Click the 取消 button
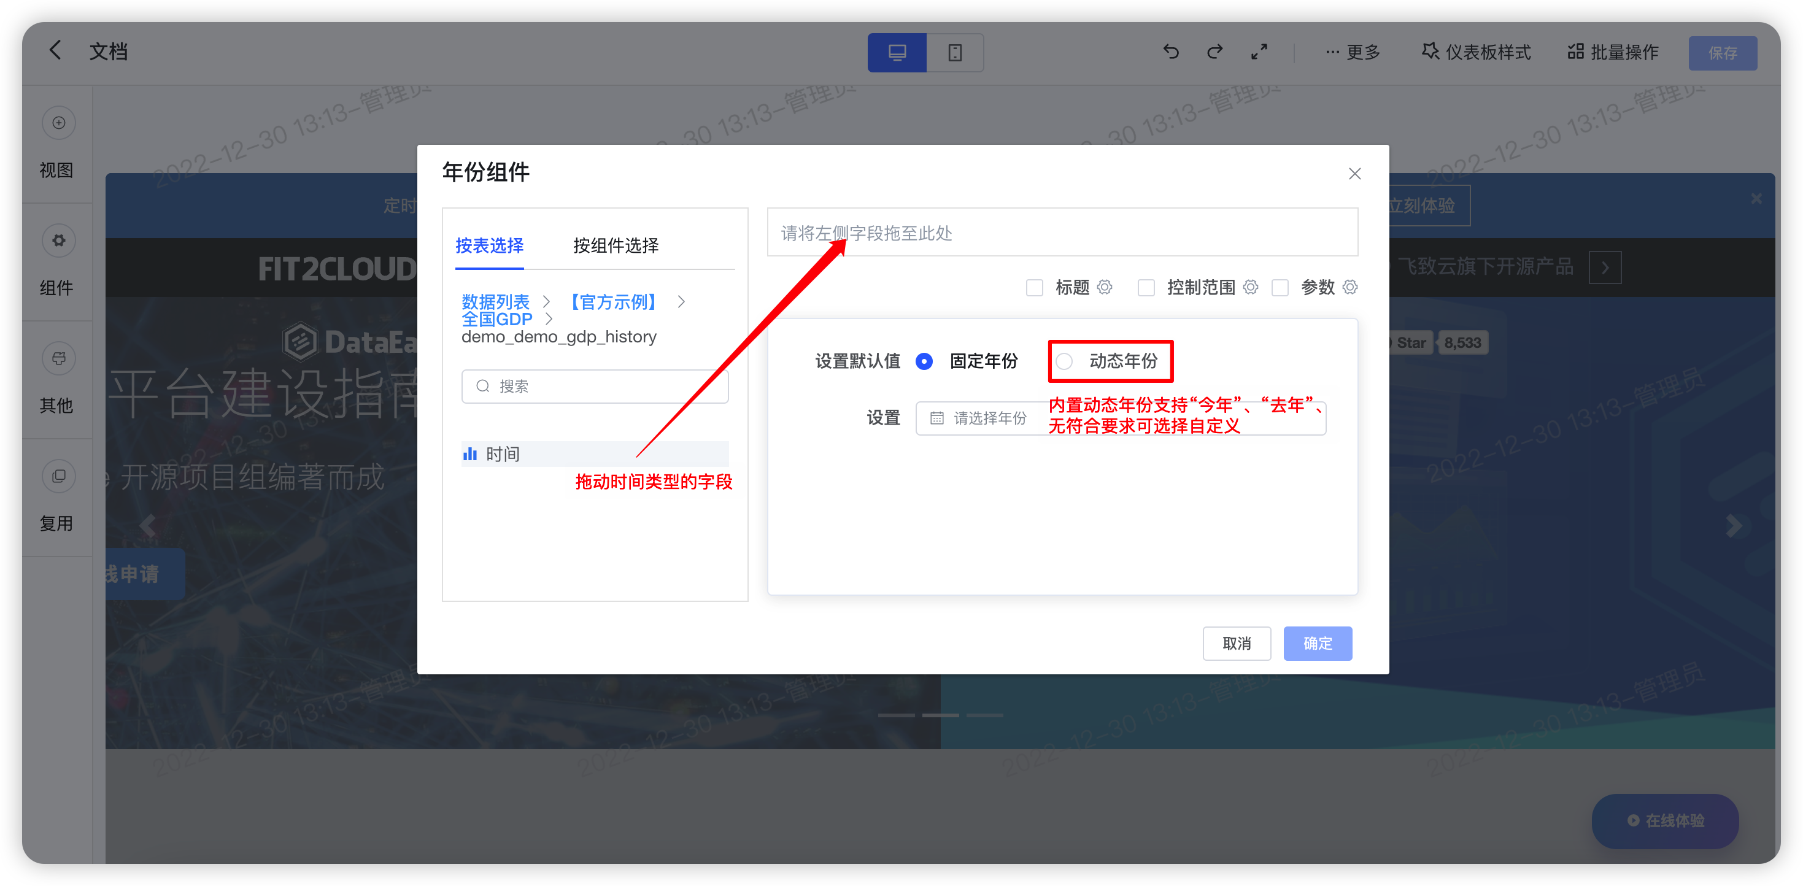The width and height of the screenshot is (1803, 886). coord(1236,643)
